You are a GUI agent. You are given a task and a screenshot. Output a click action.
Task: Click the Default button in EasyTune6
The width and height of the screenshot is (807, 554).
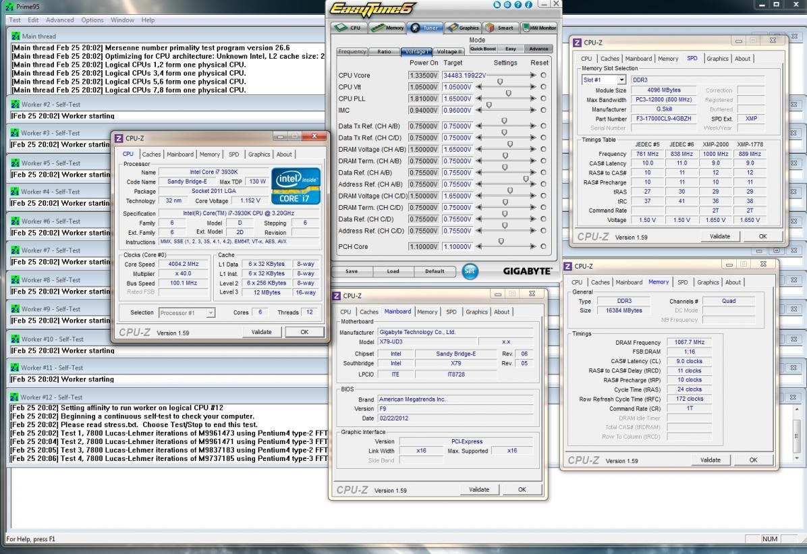tap(434, 271)
